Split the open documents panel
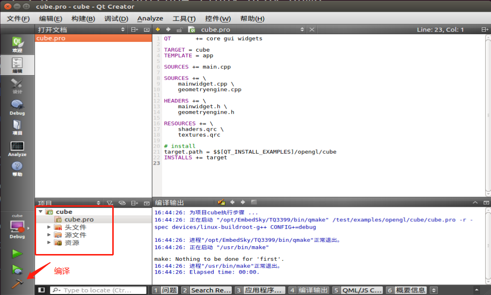491x295 pixels. pos(134,29)
